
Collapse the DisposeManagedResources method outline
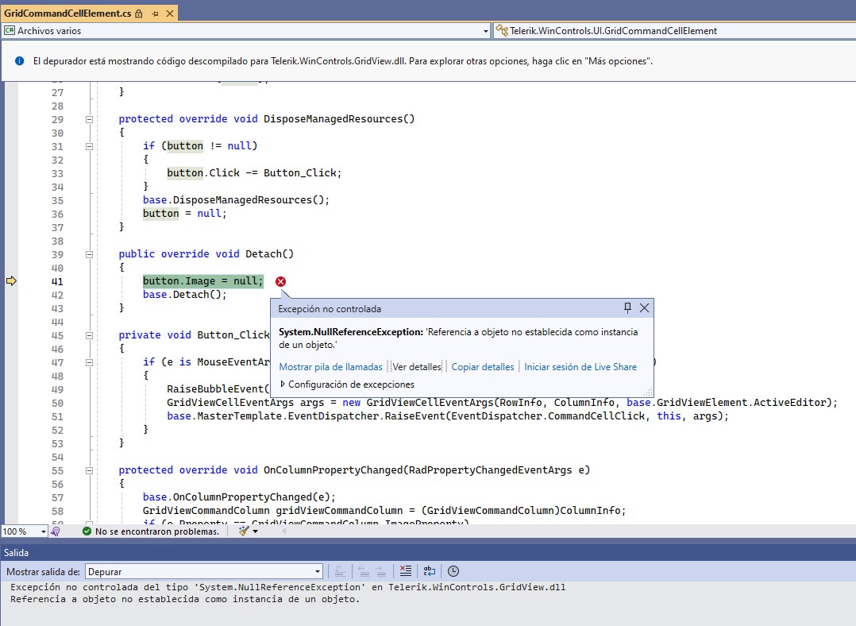click(90, 119)
